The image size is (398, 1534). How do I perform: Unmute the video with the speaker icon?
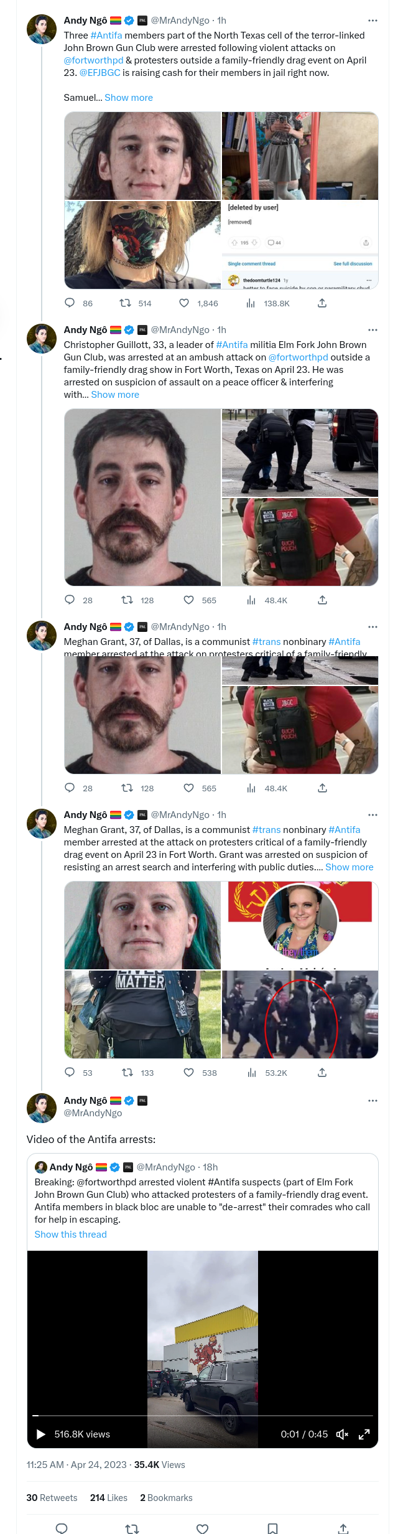pos(342,1434)
